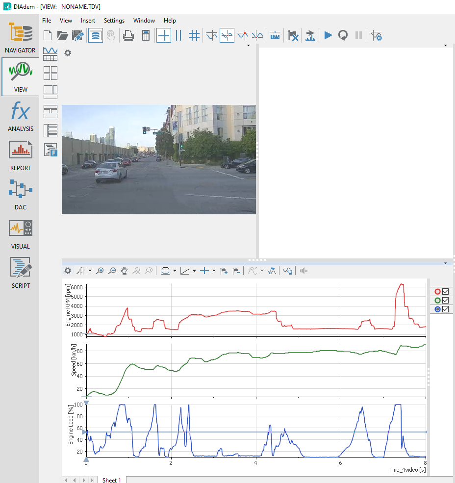Click the calculator icon in toolbar

tap(146, 35)
